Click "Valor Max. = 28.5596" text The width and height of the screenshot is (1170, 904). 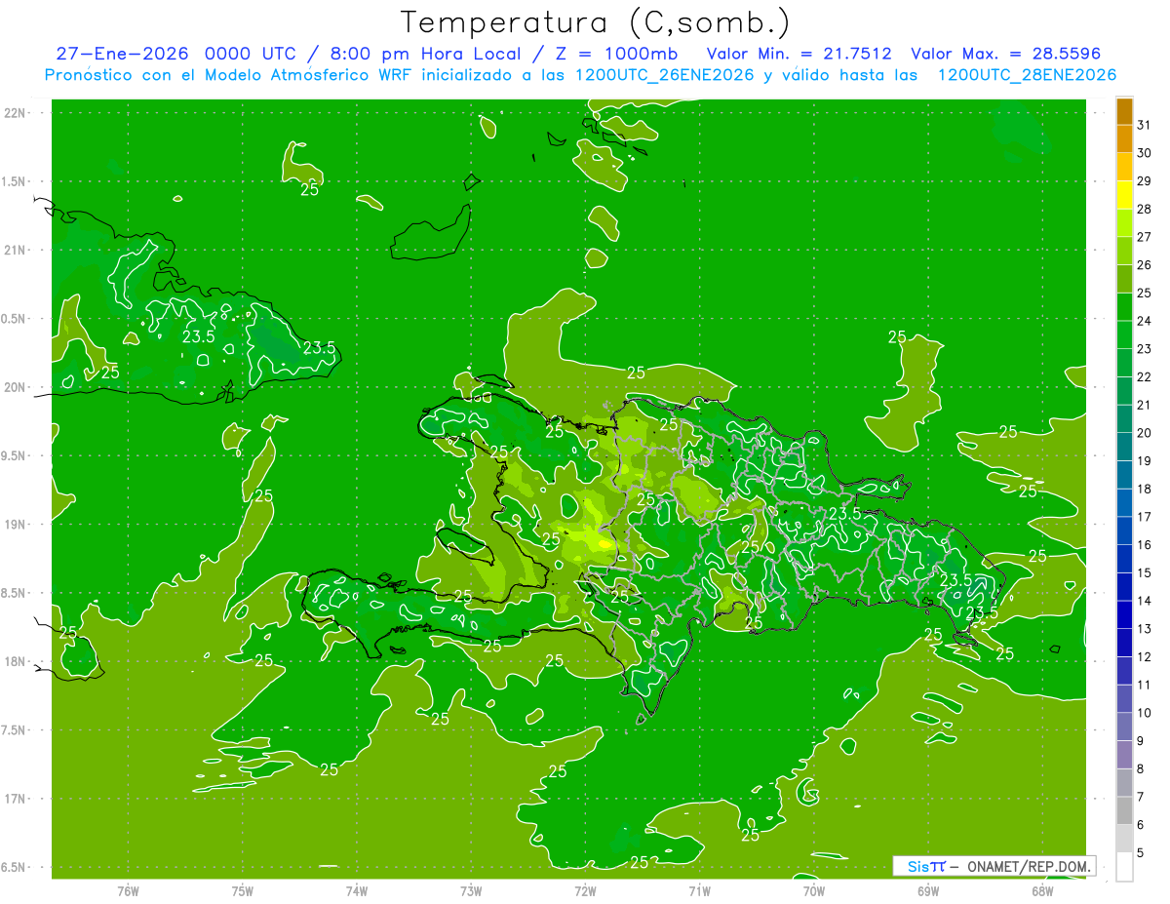click(x=1005, y=54)
